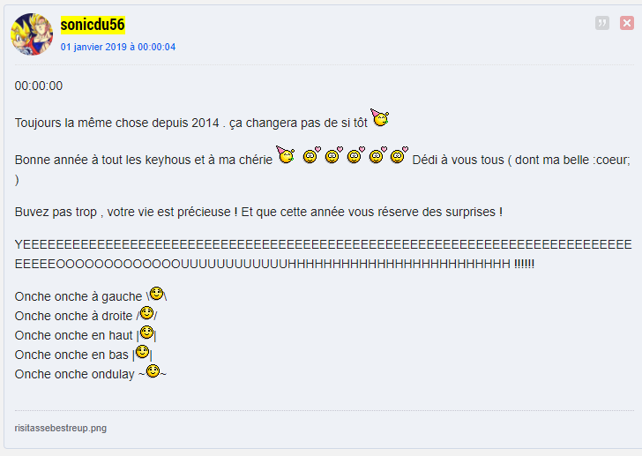
Task: Click the smiley on the 'à gauche' line
Action: point(156,294)
